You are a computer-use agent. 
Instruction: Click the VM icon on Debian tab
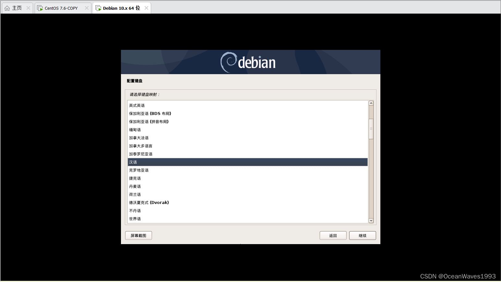pyautogui.click(x=98, y=8)
